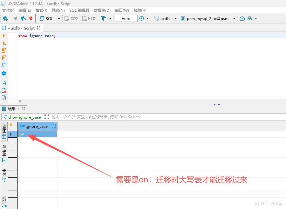Run the SQL script icon
This screenshot has height=209, width=286.
[4, 50]
